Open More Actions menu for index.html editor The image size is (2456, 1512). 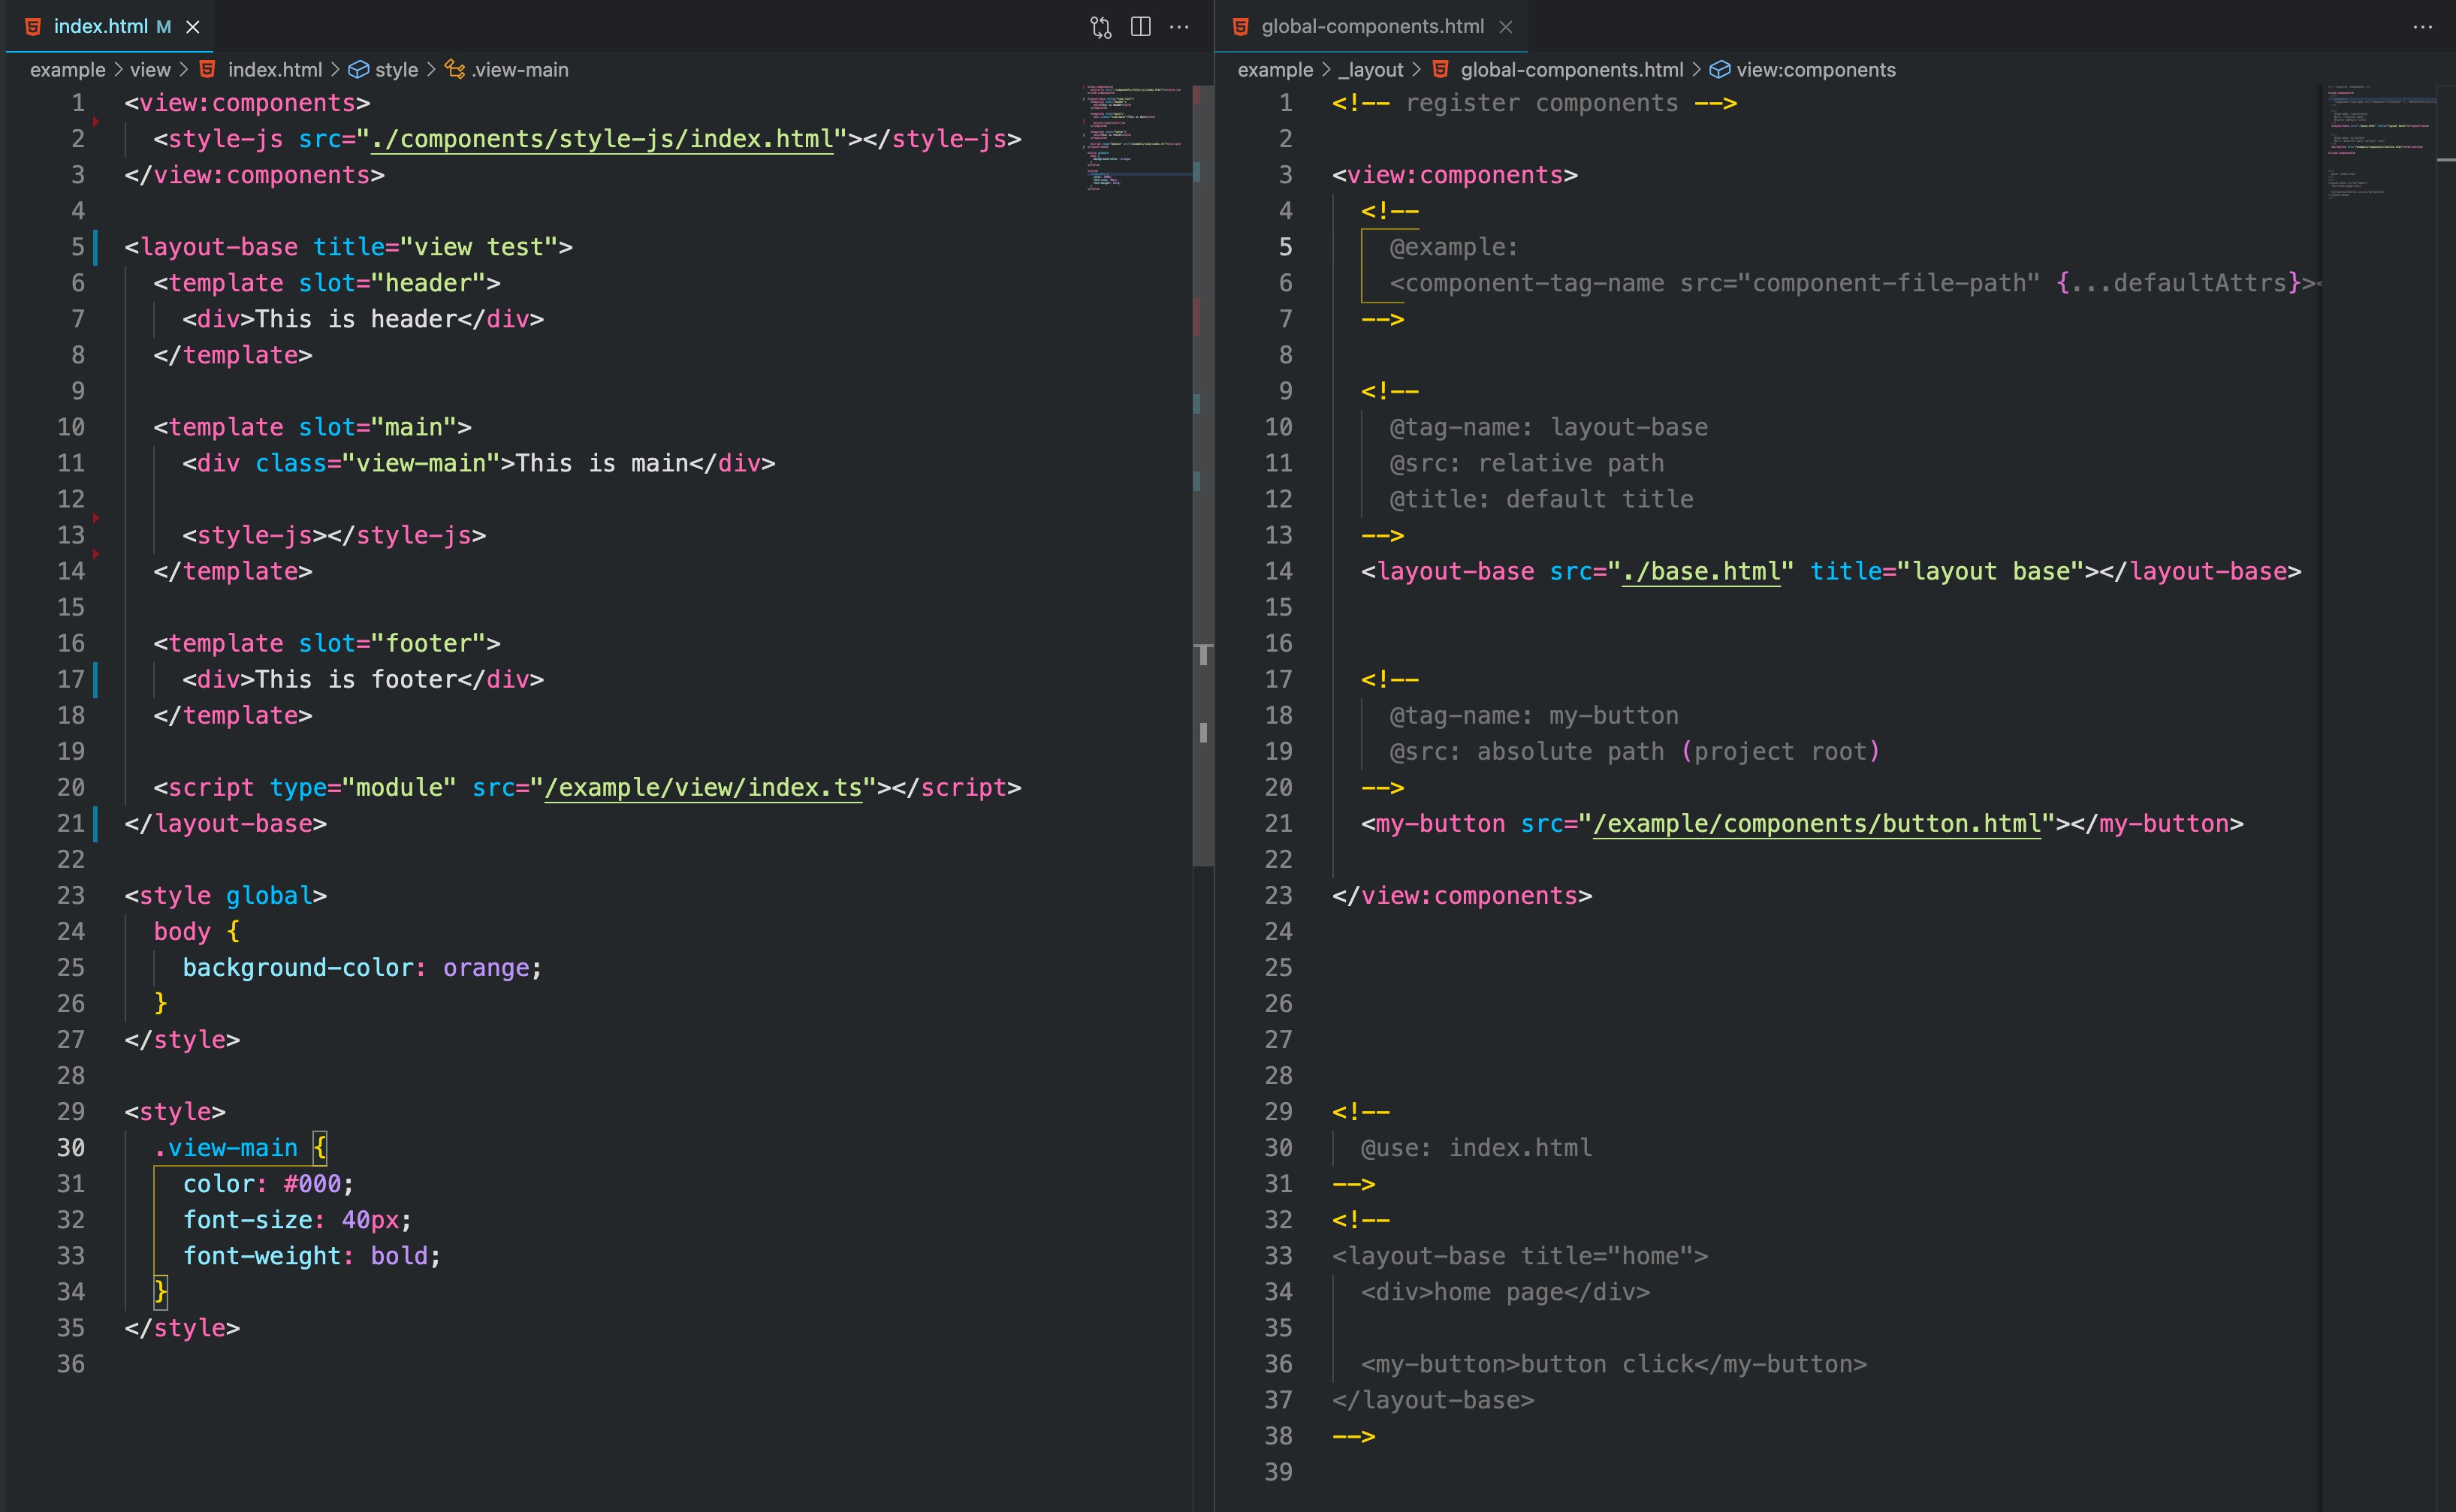(x=1179, y=27)
